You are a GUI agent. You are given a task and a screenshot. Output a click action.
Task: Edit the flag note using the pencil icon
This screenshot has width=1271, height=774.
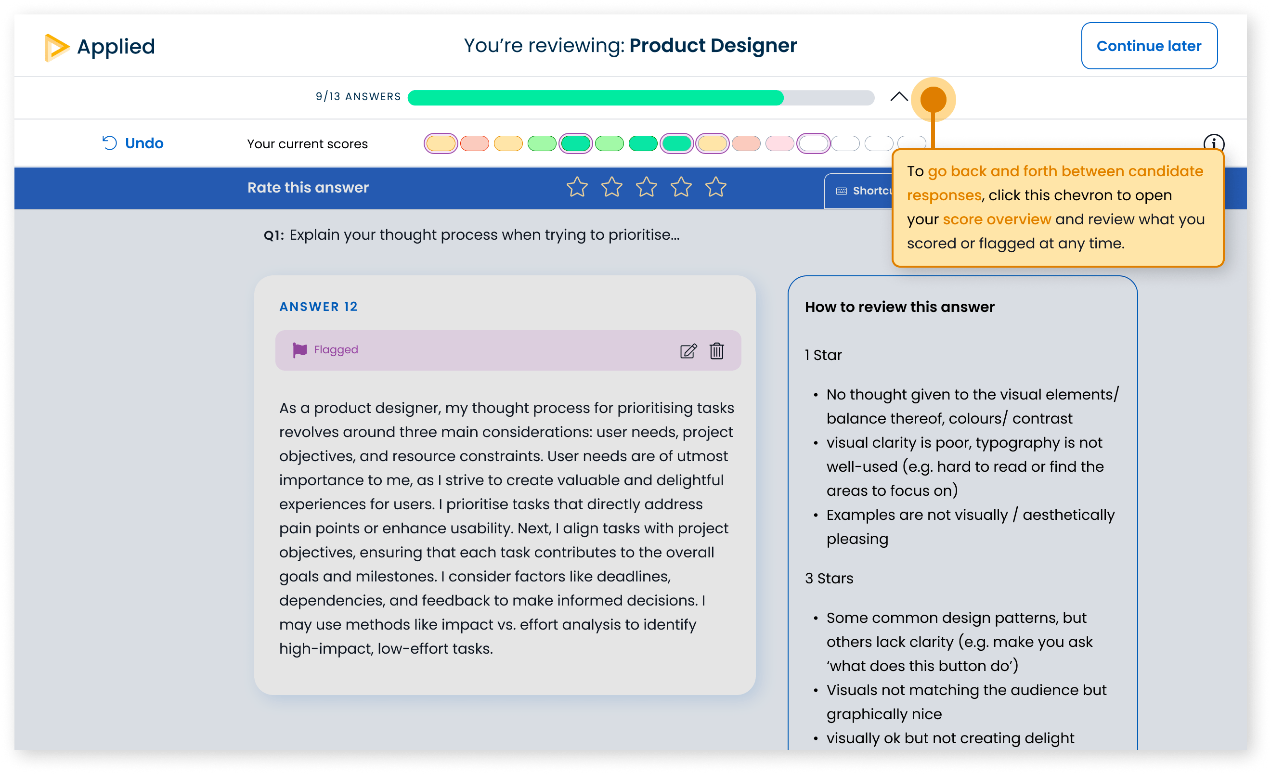click(688, 351)
